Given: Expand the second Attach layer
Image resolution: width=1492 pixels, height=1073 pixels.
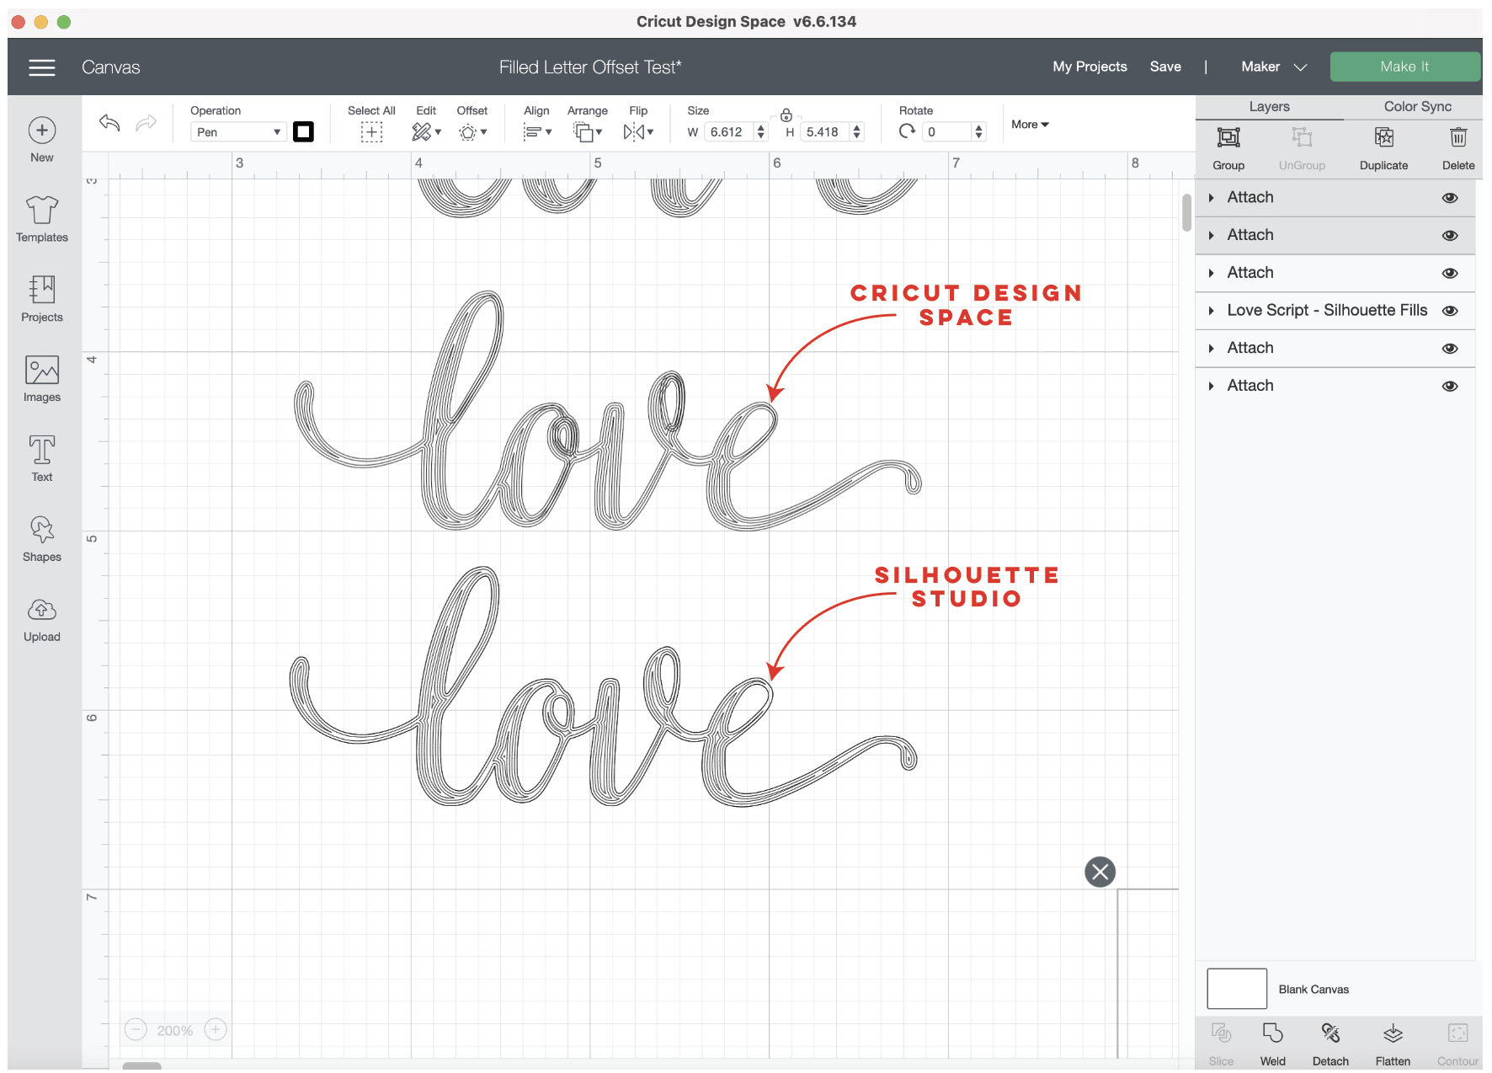Looking at the screenshot, I should [x=1211, y=236].
